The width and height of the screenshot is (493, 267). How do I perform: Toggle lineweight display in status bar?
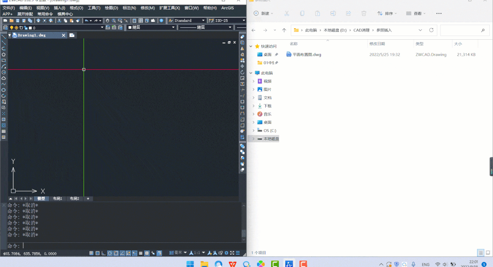click(x=141, y=253)
